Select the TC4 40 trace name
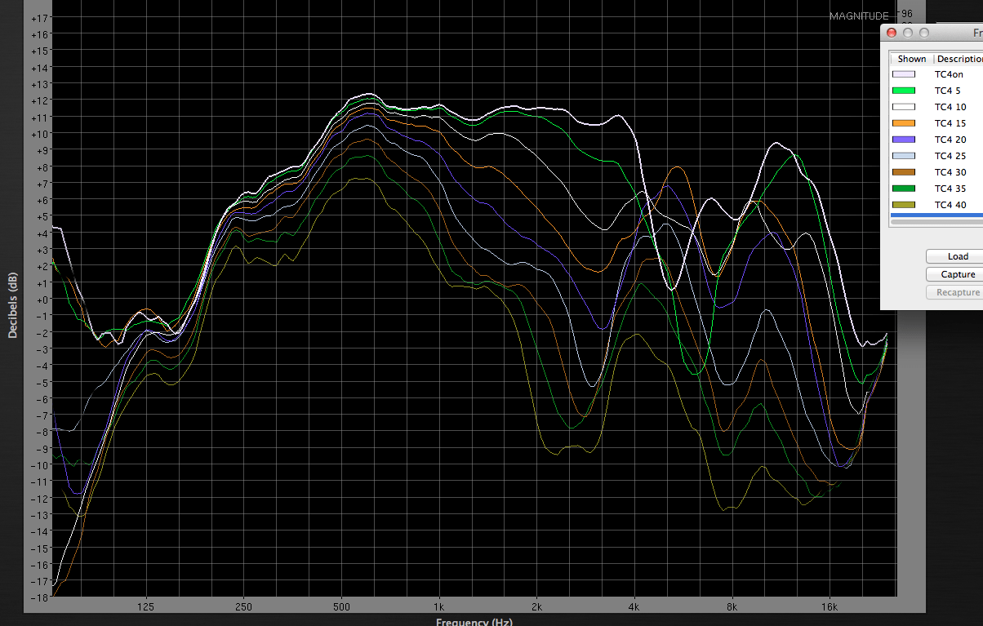The image size is (983, 626). click(x=950, y=205)
